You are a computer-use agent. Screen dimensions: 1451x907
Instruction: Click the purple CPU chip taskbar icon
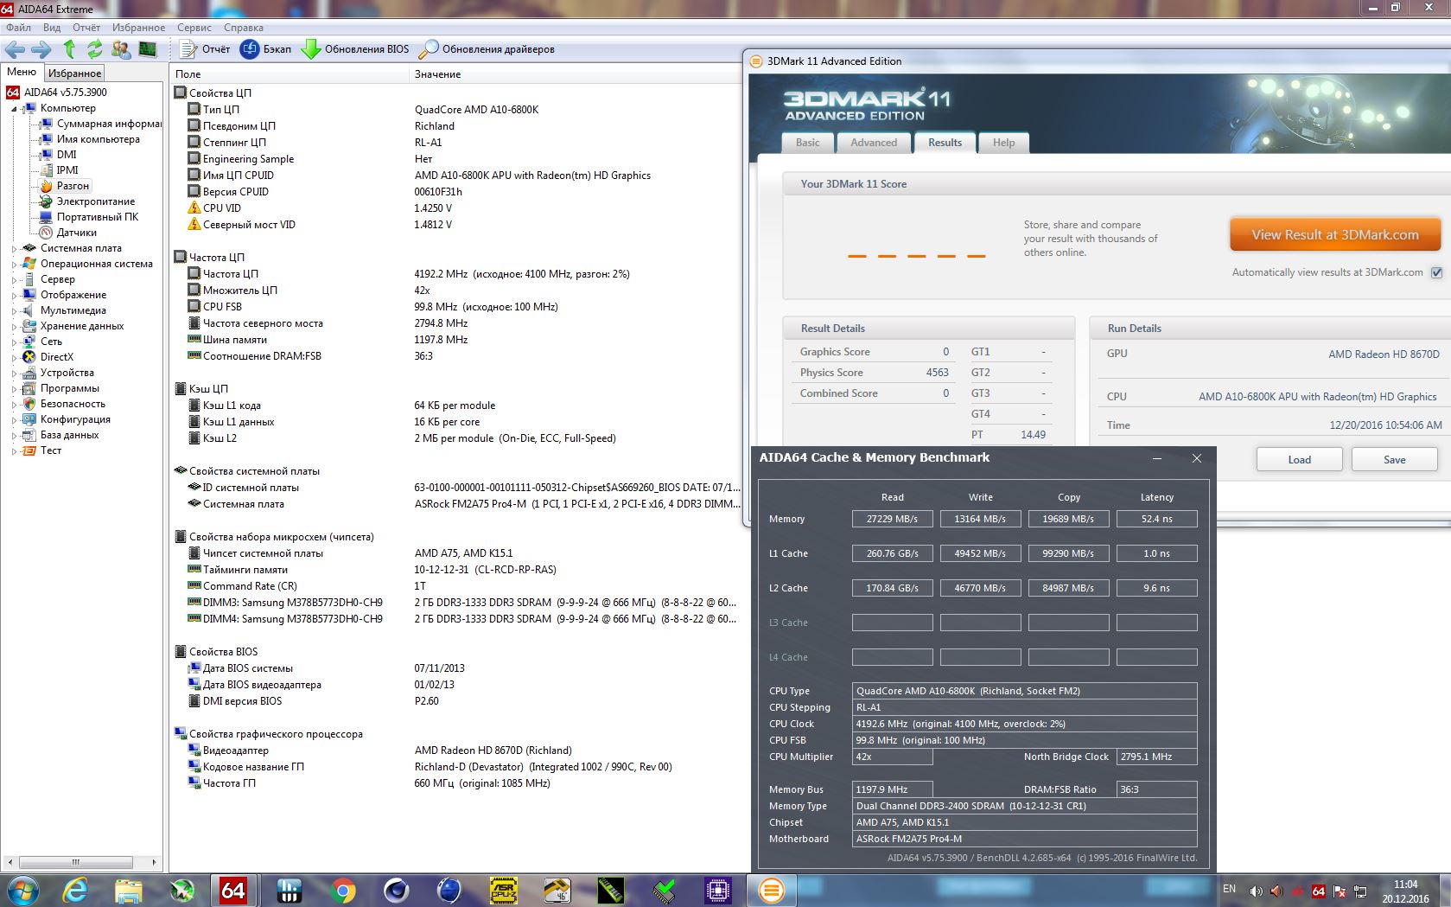click(717, 890)
